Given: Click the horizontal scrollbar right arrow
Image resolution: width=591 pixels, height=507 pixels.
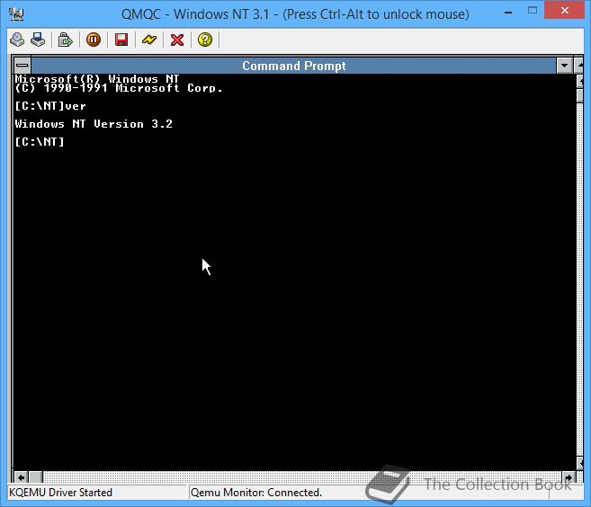Looking at the screenshot, I should coord(569,477).
